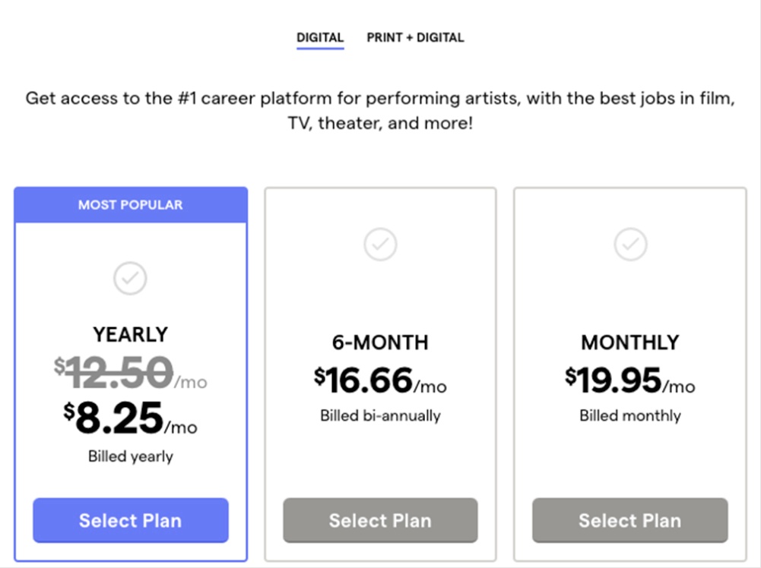
Task: Click the Billed monthly label
Action: 629,415
